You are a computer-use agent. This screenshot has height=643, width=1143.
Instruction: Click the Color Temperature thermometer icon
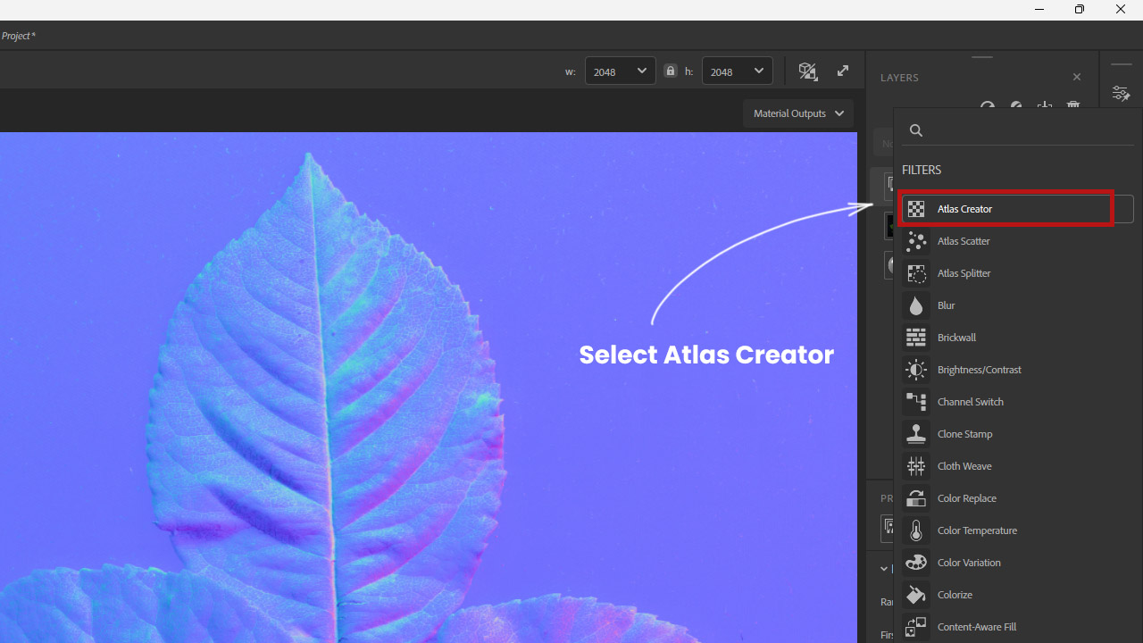point(916,530)
